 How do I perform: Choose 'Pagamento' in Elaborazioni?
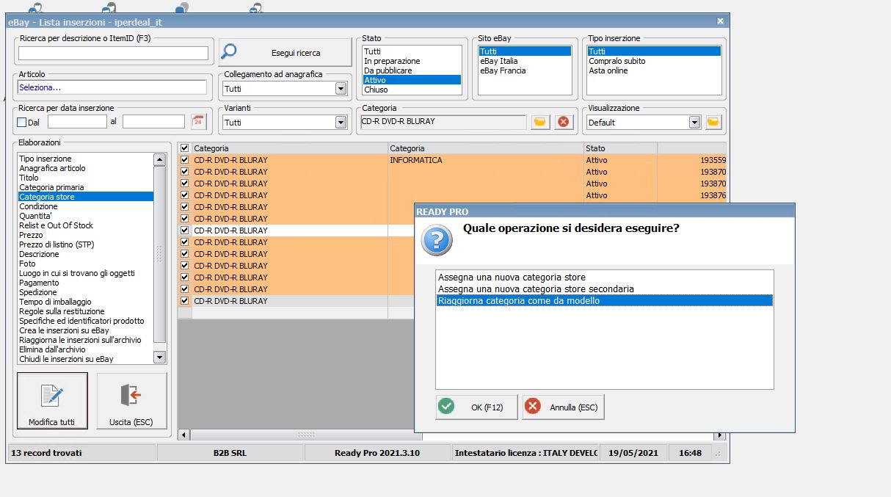86,283
